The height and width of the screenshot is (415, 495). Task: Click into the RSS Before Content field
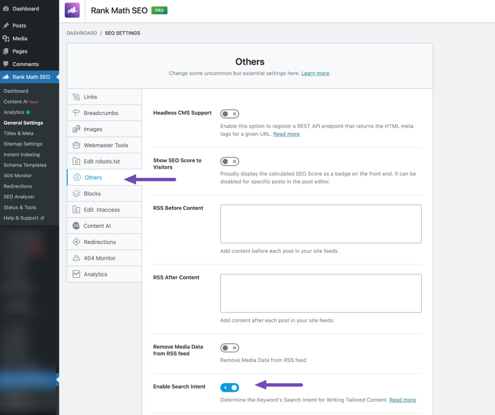pyautogui.click(x=321, y=224)
